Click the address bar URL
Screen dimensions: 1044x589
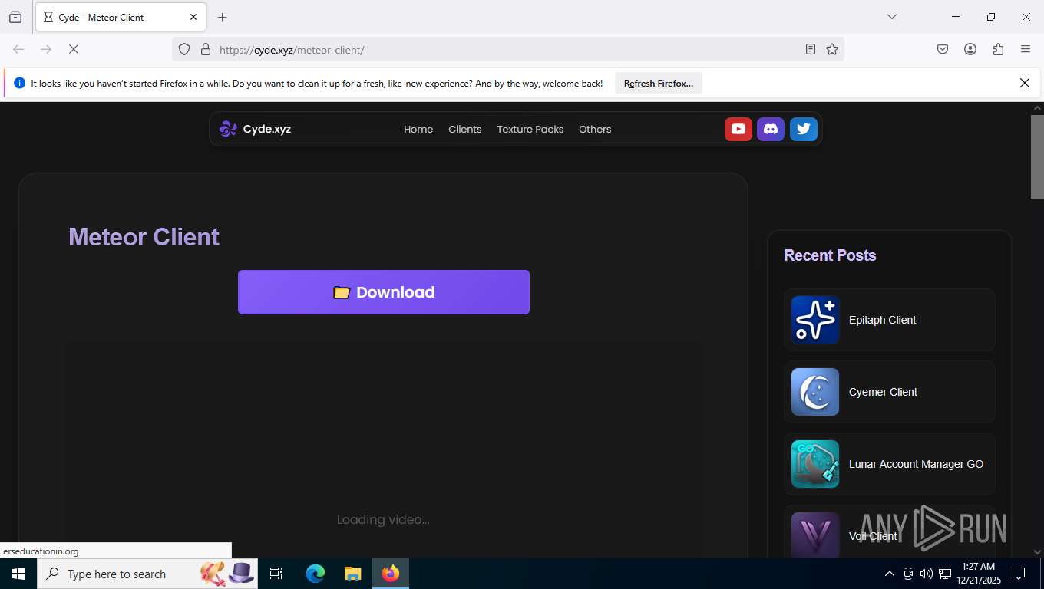pyautogui.click(x=292, y=50)
